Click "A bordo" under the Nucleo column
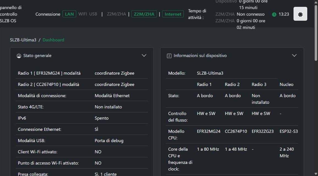 [x=287, y=96]
